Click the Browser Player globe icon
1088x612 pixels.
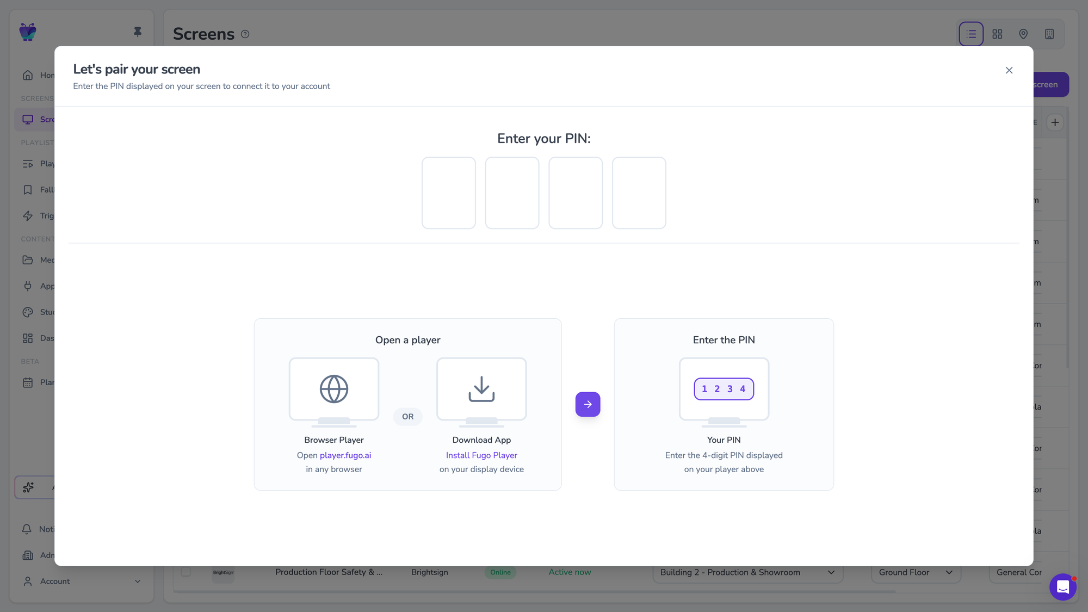[334, 389]
